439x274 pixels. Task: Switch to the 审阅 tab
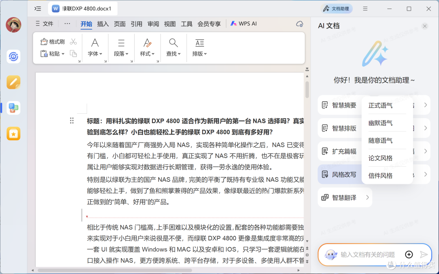(153, 24)
